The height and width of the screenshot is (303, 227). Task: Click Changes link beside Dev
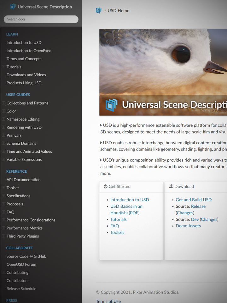pos(209,219)
